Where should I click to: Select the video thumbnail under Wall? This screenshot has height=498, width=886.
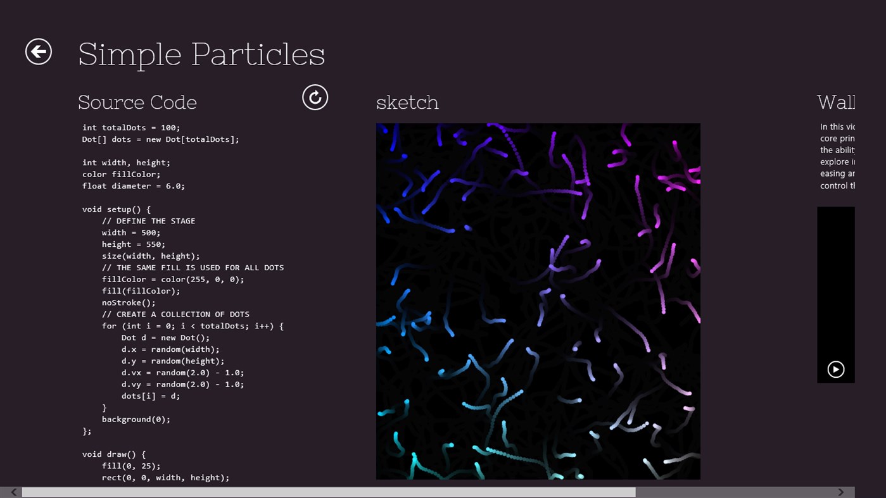pyautogui.click(x=836, y=295)
